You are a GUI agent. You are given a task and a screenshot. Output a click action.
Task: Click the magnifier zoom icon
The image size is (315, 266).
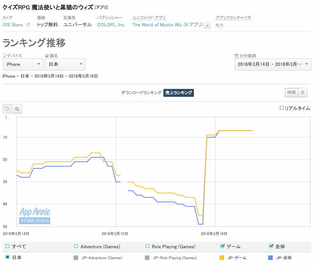tap(17, 109)
